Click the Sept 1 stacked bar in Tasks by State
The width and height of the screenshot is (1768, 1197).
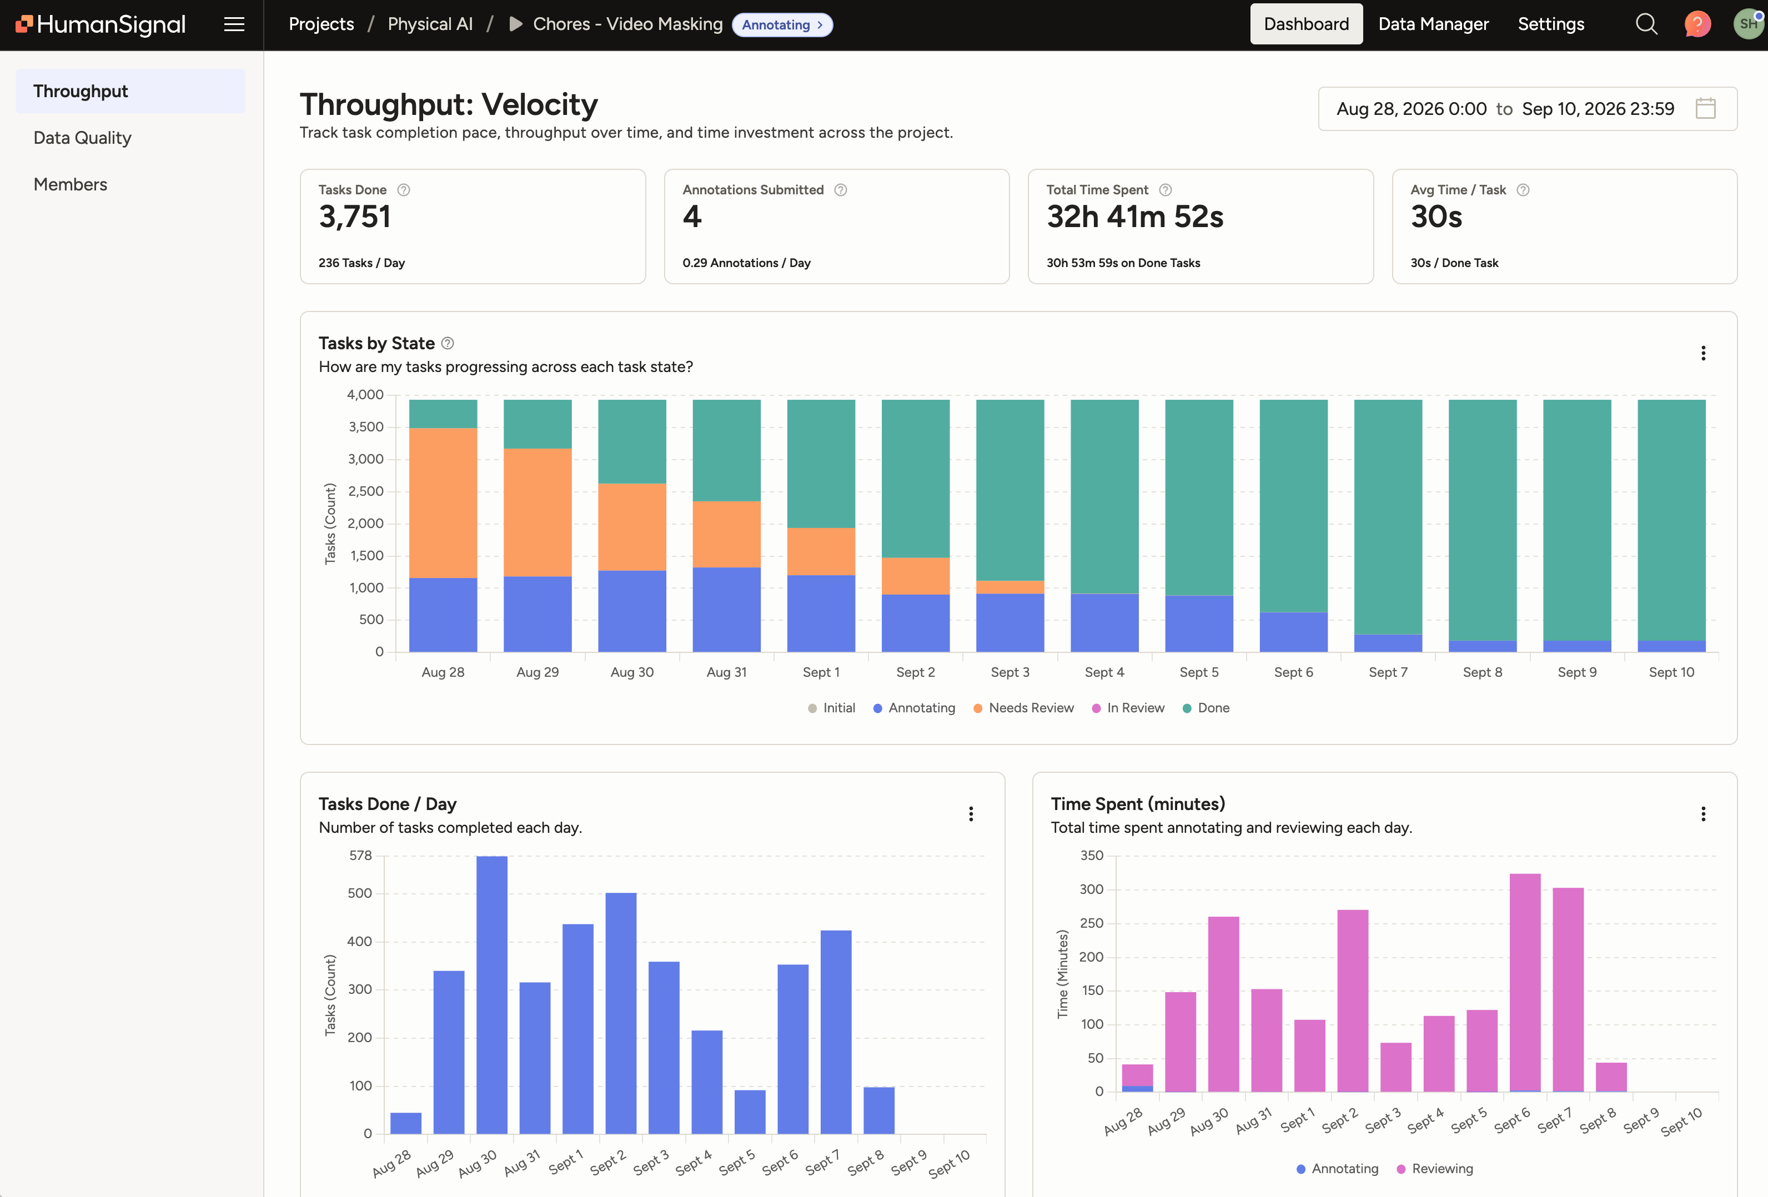(821, 526)
